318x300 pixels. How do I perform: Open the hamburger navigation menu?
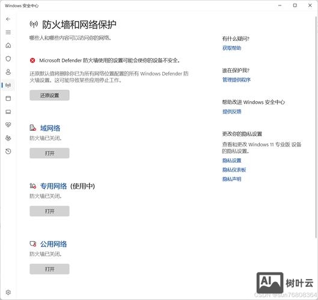tap(8, 32)
